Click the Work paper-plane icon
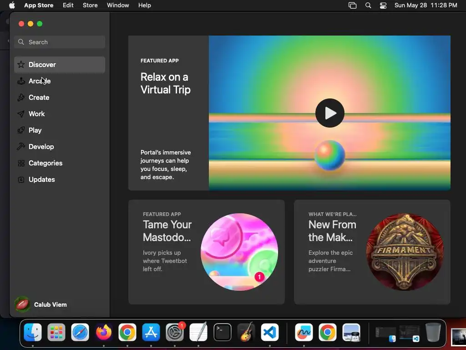466x350 pixels. (x=21, y=113)
